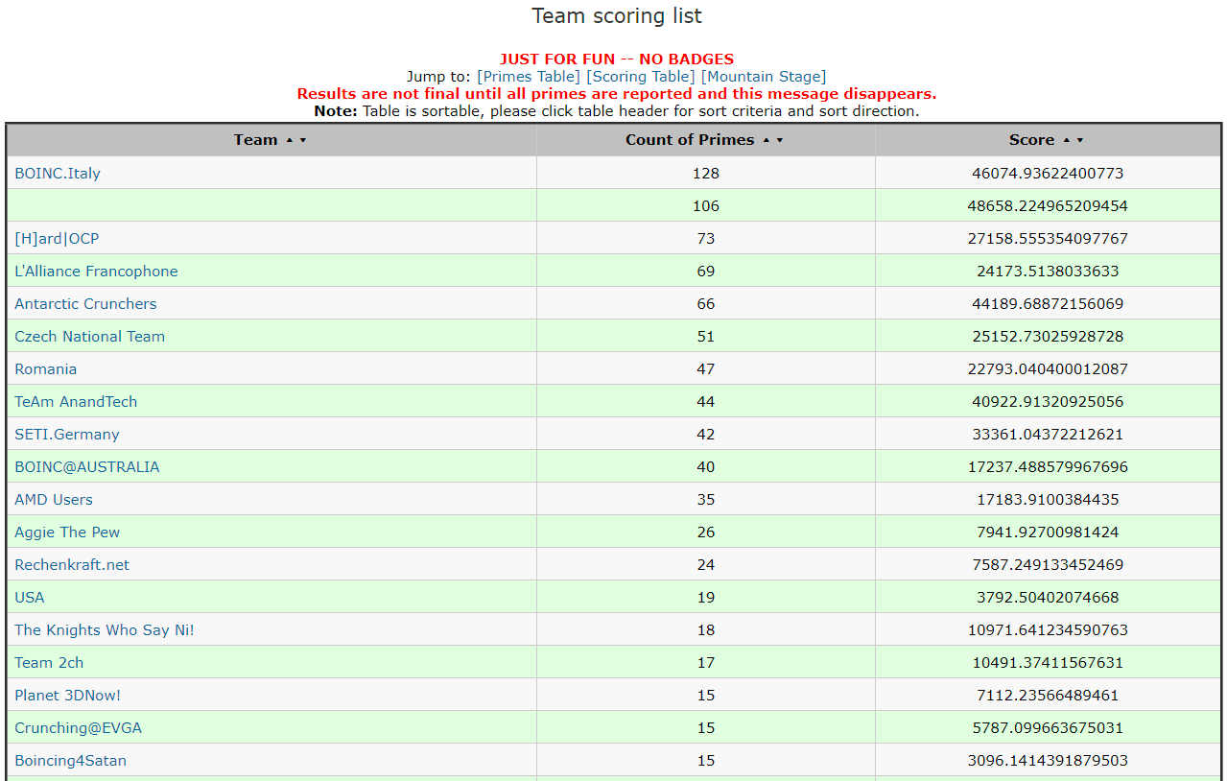The width and height of the screenshot is (1227, 781).
Task: Jump to the Scoring Table
Action: [640, 77]
